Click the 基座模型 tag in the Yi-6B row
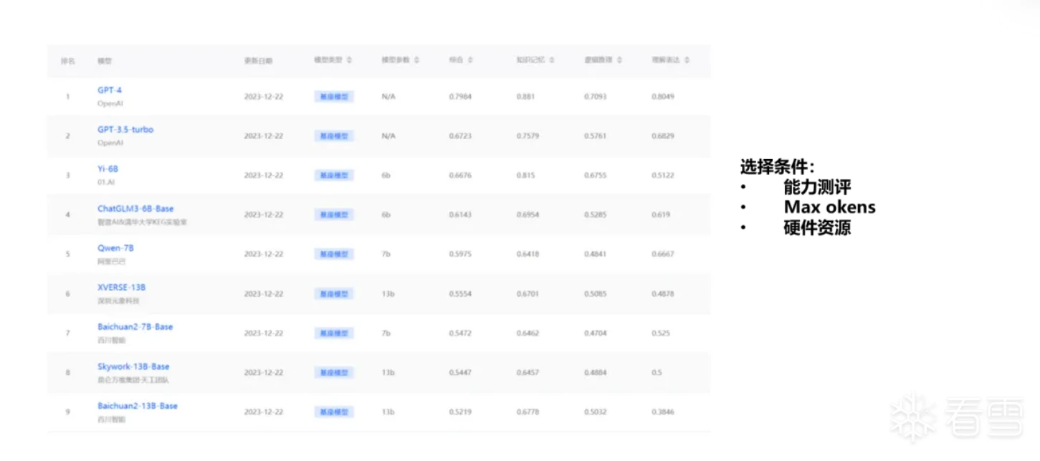The width and height of the screenshot is (1040, 461). point(334,175)
